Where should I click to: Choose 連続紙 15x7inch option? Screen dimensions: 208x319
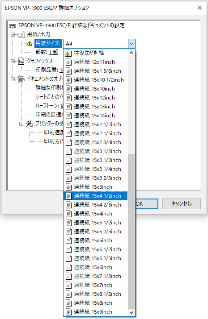tap(95, 285)
